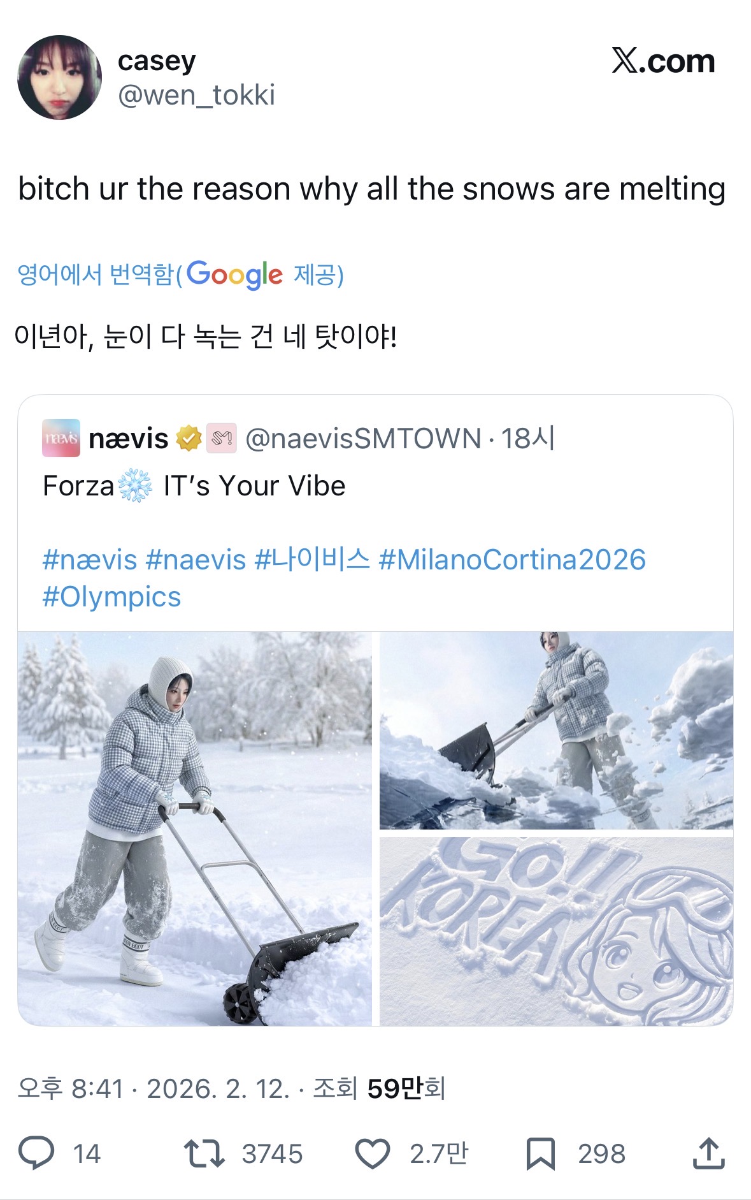Click the X.com logo
The height and width of the screenshot is (1200, 751).
pyautogui.click(x=663, y=62)
